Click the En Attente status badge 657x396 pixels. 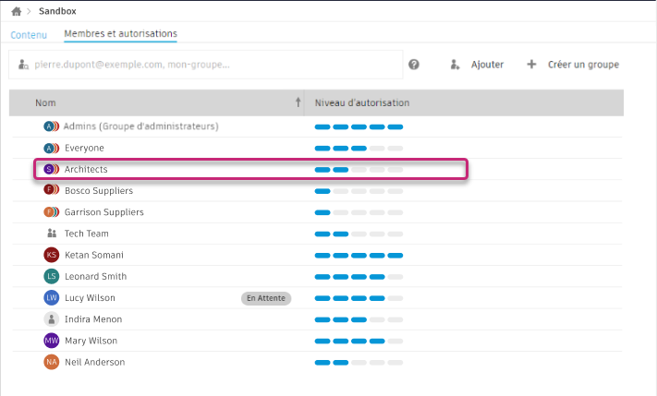click(x=266, y=298)
